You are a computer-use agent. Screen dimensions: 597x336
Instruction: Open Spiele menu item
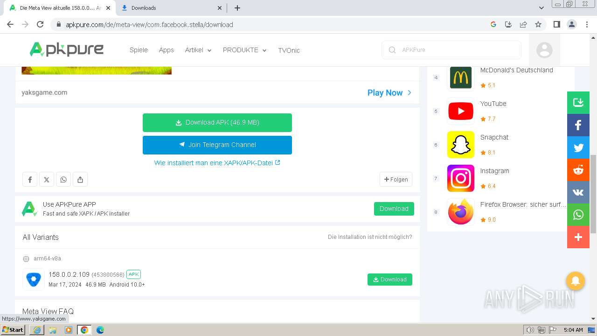[x=139, y=50]
